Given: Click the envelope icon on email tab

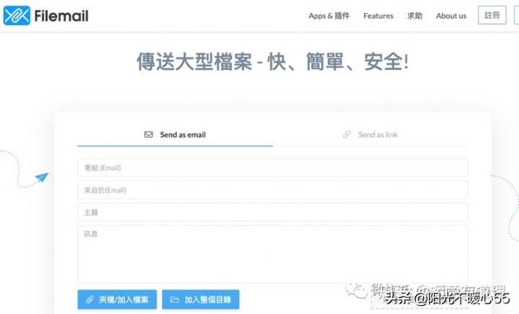Looking at the screenshot, I should [148, 134].
